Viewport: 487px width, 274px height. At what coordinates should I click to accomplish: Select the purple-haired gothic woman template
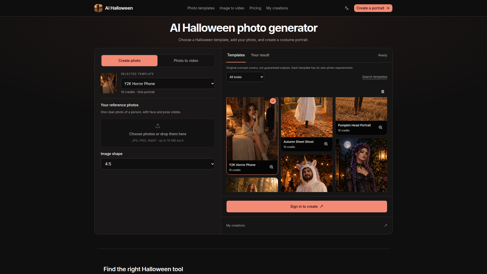361,165
